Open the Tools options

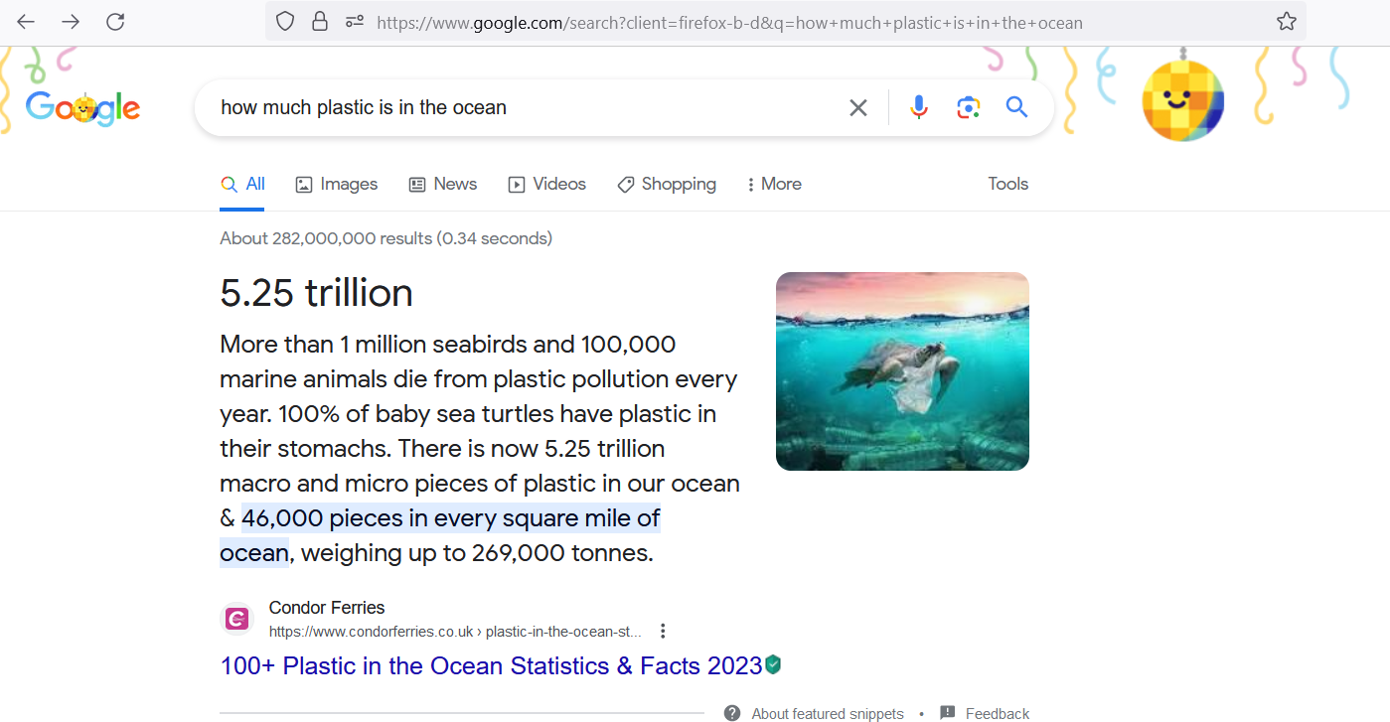tap(1007, 184)
